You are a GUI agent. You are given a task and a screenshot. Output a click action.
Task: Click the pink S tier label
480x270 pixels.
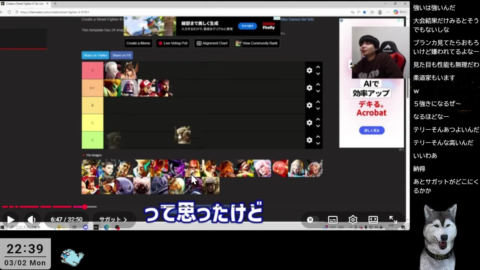coord(92,70)
